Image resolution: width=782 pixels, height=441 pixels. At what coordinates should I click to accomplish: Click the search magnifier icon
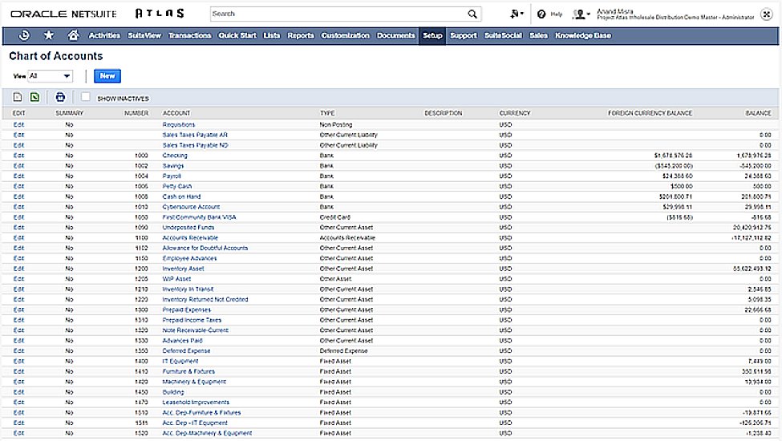[x=472, y=14]
